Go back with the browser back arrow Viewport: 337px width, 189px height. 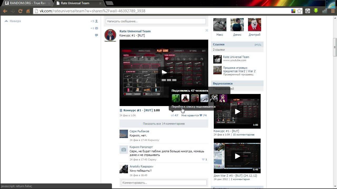[5, 11]
